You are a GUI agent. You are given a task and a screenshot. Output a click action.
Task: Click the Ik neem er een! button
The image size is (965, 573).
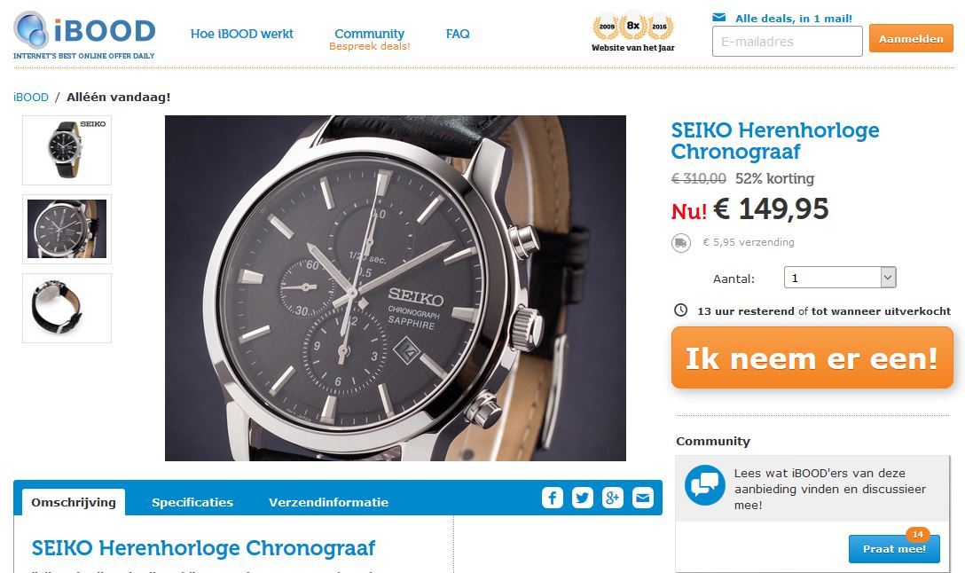(812, 358)
